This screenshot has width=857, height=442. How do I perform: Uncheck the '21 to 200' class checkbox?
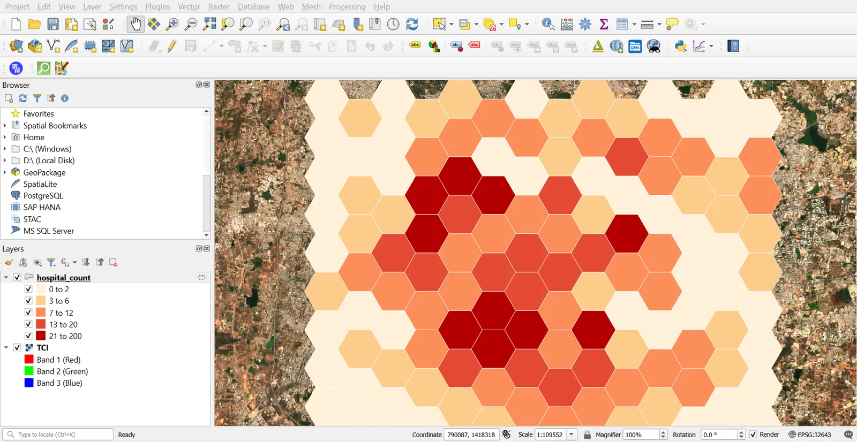[x=29, y=336]
